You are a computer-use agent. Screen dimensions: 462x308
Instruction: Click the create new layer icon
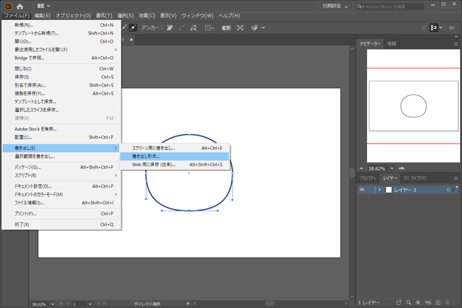tap(438, 302)
